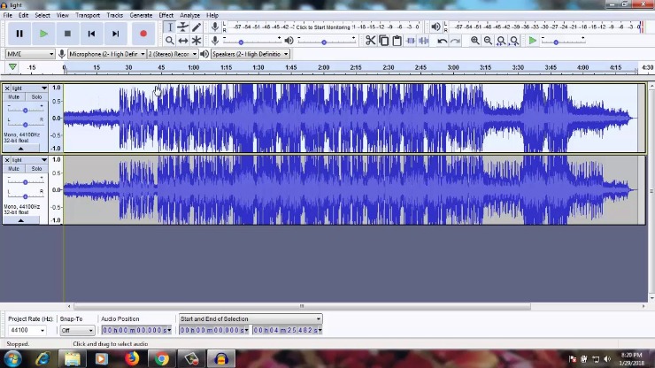Open the MME audio host dropdown
The height and width of the screenshot is (368, 655).
(x=29, y=54)
